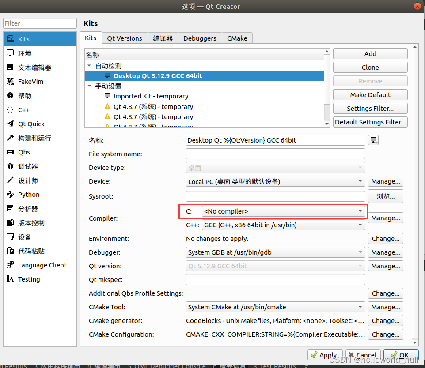Open the 文本编辑器 settings category
425x368 pixels.
pos(40,68)
